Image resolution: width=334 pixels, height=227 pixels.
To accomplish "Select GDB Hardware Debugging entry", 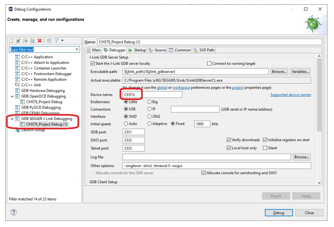I will coord(43,91).
